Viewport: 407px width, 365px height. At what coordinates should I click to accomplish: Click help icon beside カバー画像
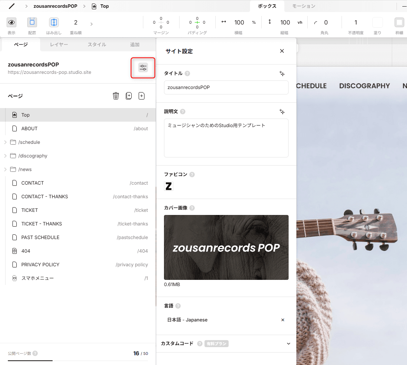pyautogui.click(x=192, y=208)
